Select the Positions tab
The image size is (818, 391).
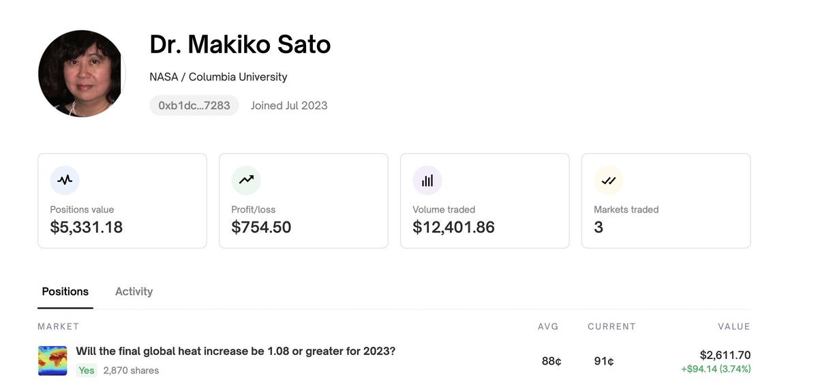65,292
